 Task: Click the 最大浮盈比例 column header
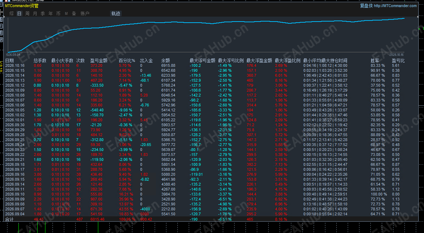click(x=288, y=60)
